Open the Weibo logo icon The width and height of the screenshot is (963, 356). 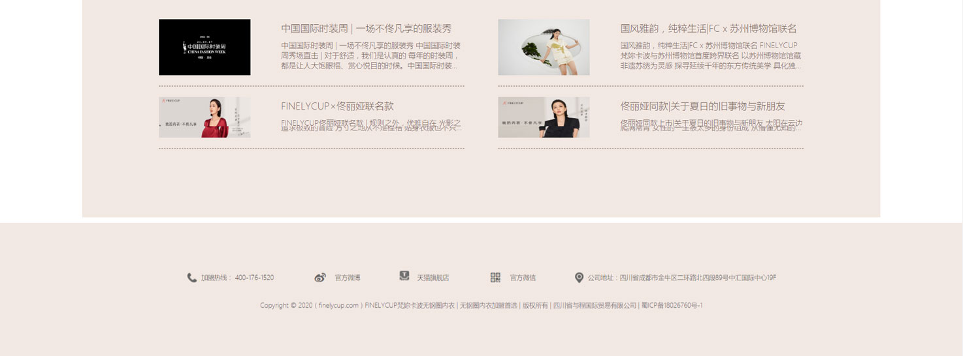(320, 278)
